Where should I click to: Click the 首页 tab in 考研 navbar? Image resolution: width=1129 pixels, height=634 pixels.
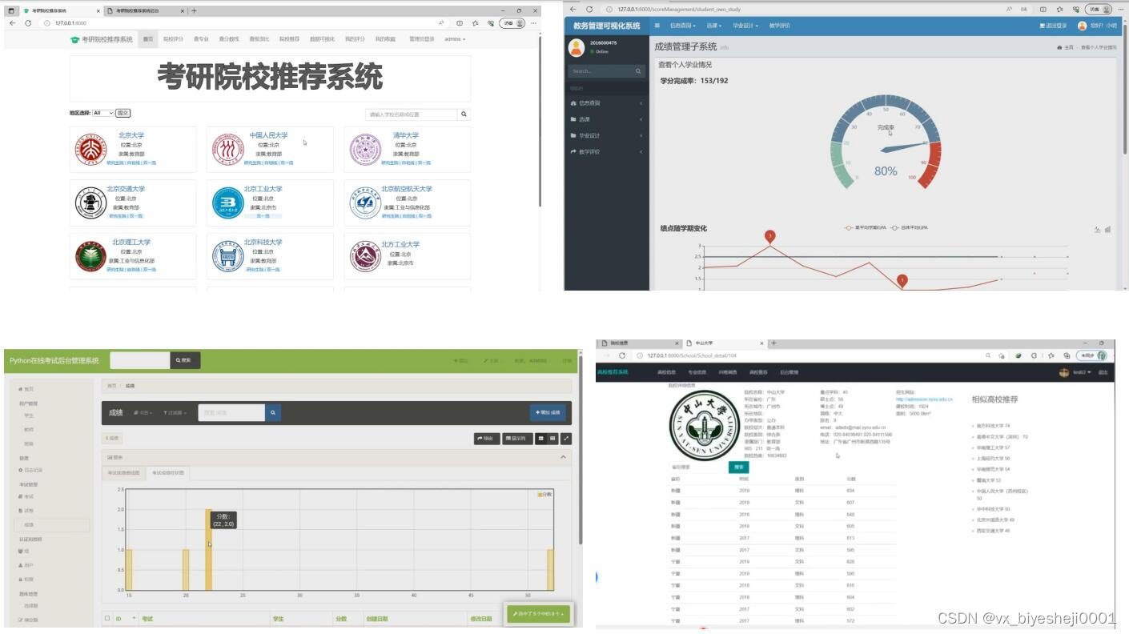(x=148, y=39)
